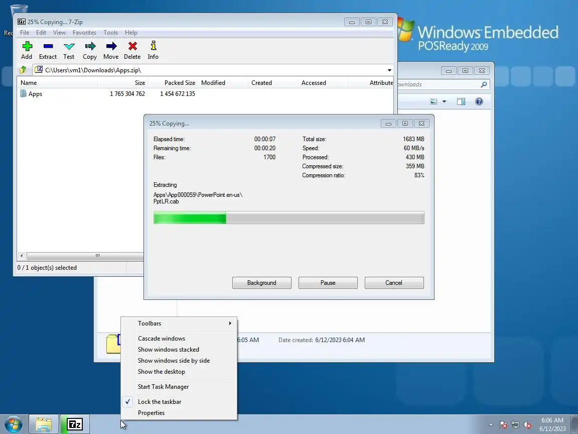The height and width of the screenshot is (434, 578).
Task: Click the change view icon in Explorer
Action: [x=434, y=101]
